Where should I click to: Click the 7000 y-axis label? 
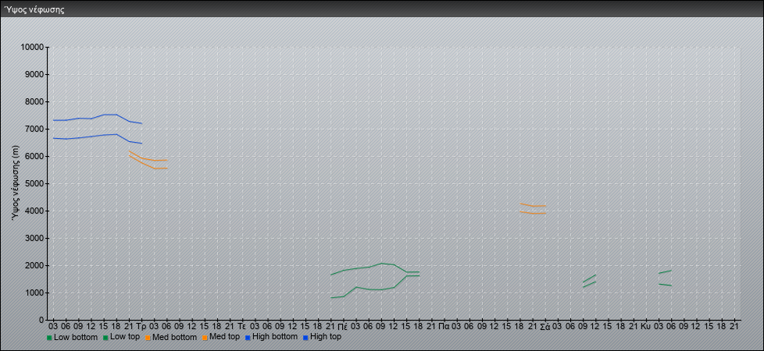tap(34, 129)
